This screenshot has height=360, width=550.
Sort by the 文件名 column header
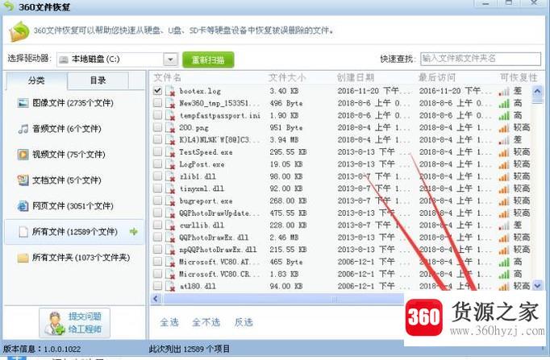167,77
